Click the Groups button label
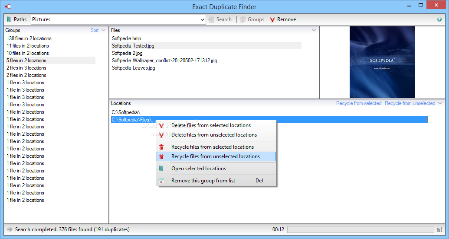Viewport: 449px width, 239px height. pyautogui.click(x=256, y=19)
